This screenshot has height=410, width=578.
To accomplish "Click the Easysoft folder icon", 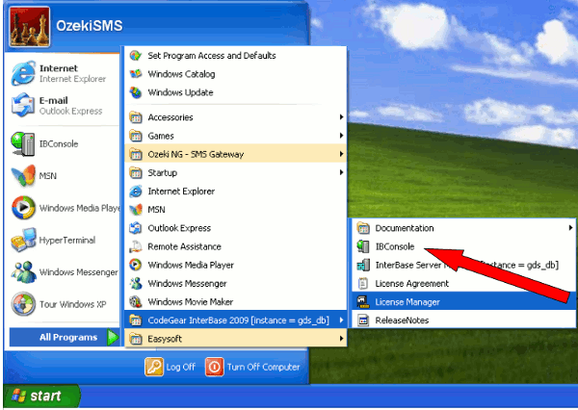I will tap(136, 339).
